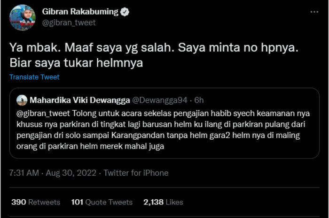Click the @gibran_tweet handle under the name
The image size is (329, 218).
coord(69,23)
